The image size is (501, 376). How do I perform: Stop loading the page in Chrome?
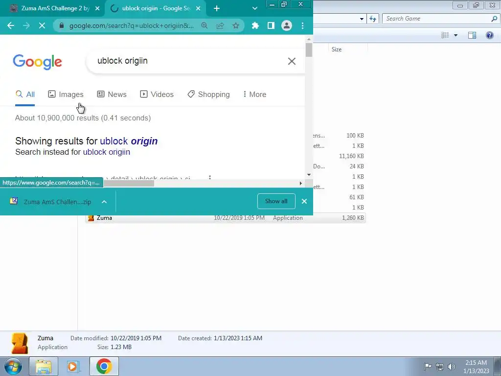click(42, 25)
